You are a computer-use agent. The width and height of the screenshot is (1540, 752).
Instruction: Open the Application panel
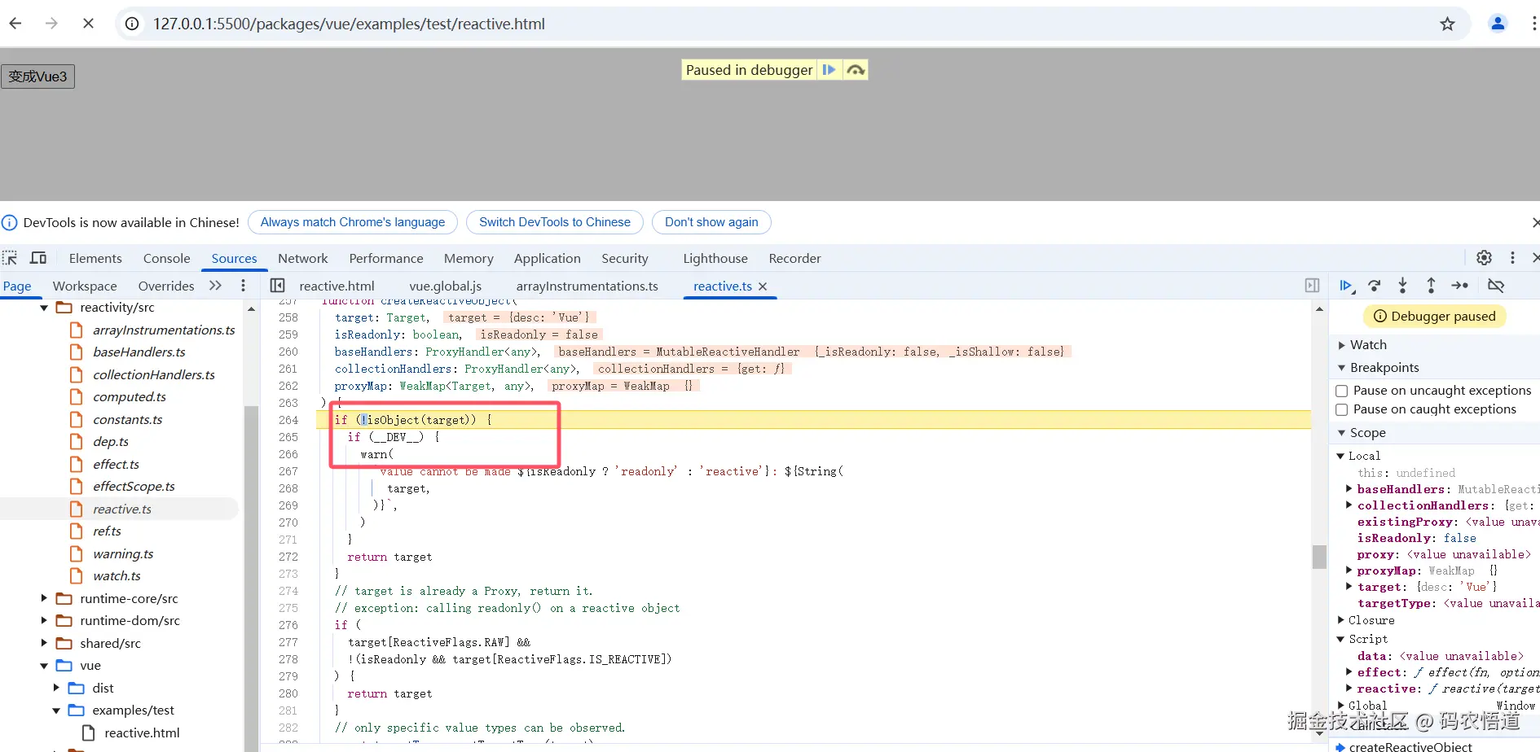click(x=547, y=258)
